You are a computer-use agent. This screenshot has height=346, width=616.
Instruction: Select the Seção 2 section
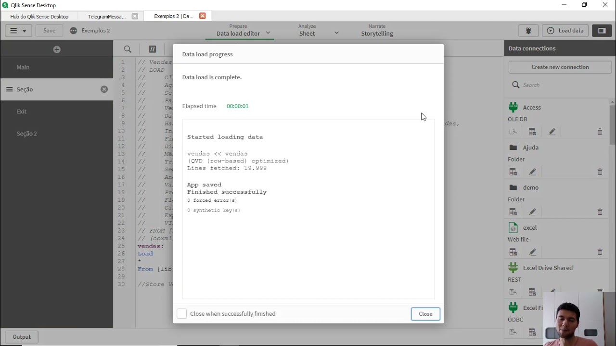[x=57, y=134]
